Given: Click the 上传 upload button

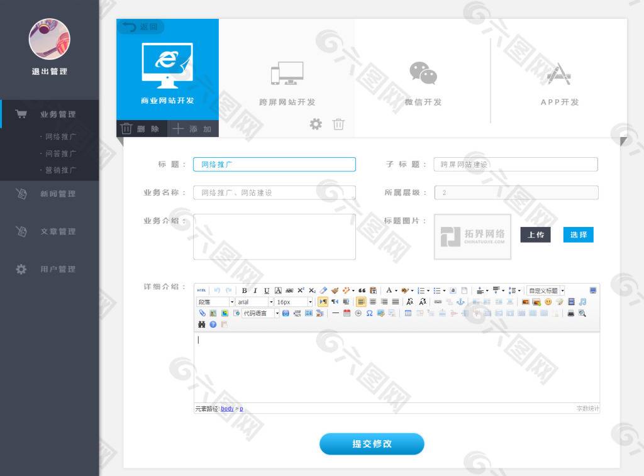Looking at the screenshot, I should click(x=536, y=235).
